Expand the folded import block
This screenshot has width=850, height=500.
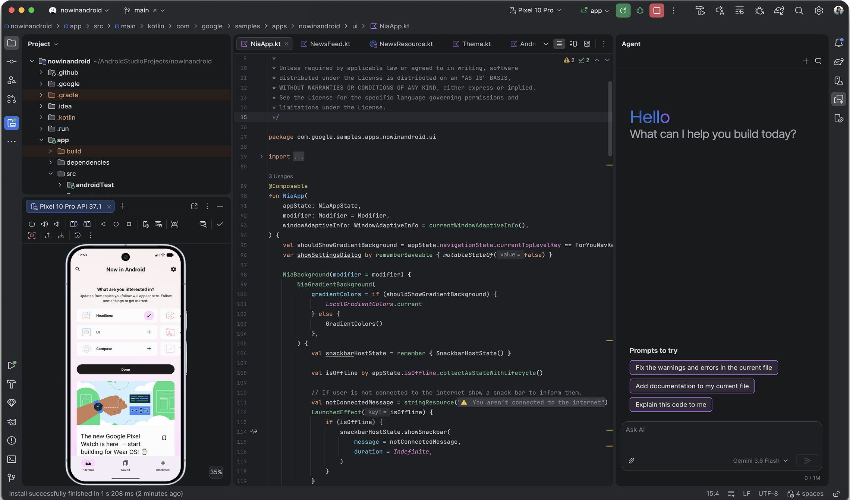[261, 156]
